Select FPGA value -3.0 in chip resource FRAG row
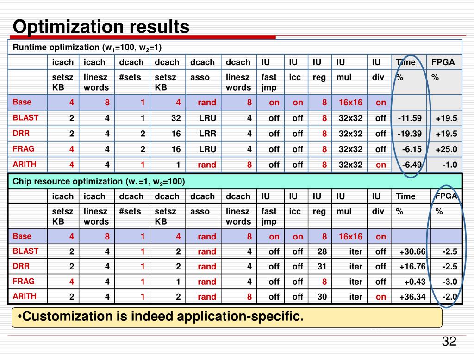 click(450, 282)
